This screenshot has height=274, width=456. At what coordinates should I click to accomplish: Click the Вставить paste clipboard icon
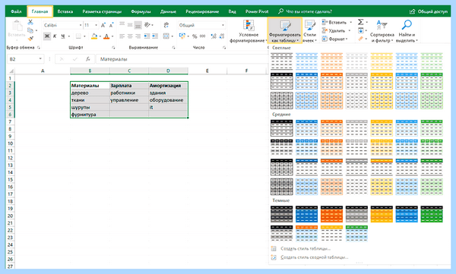[17, 26]
